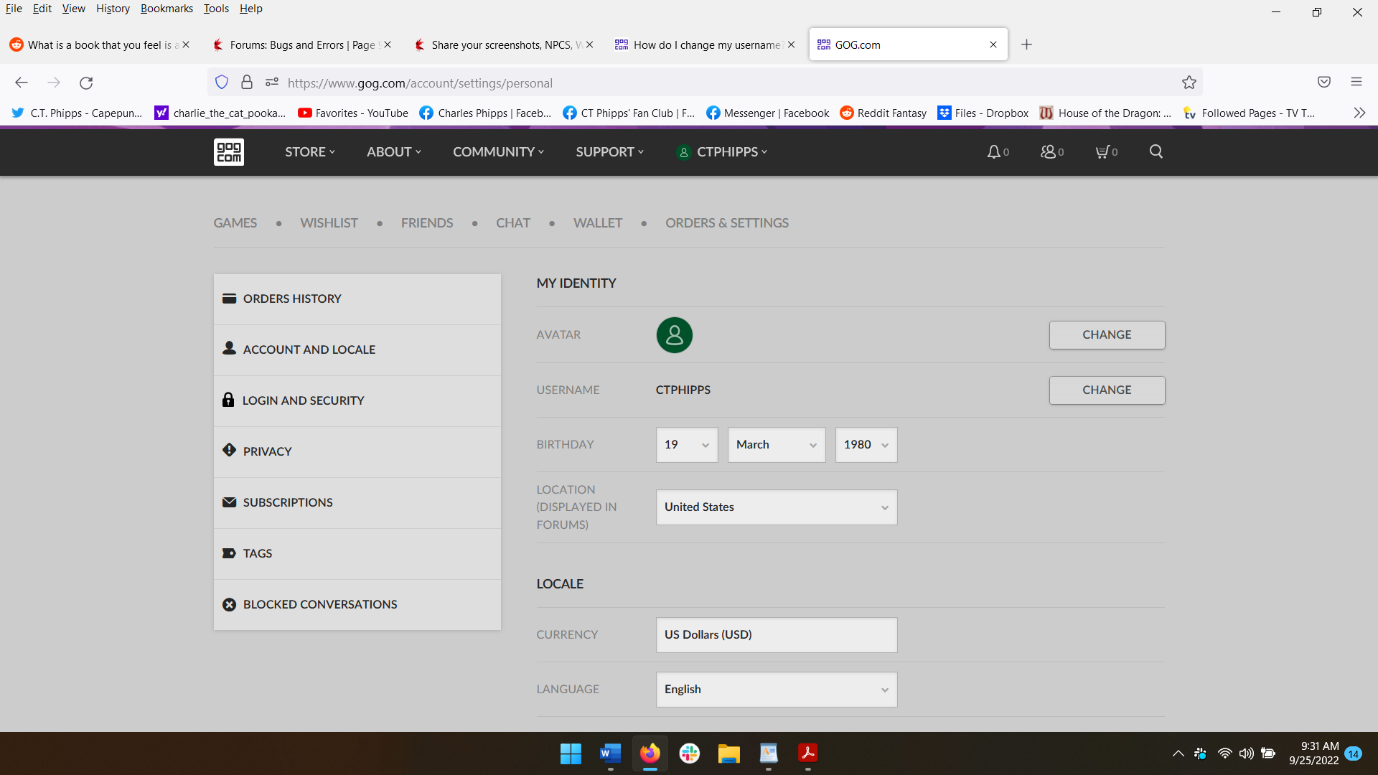Image resolution: width=1378 pixels, height=775 pixels.
Task: Open ACCOUNT AND LOCALE in the sidebar
Action: click(x=357, y=350)
